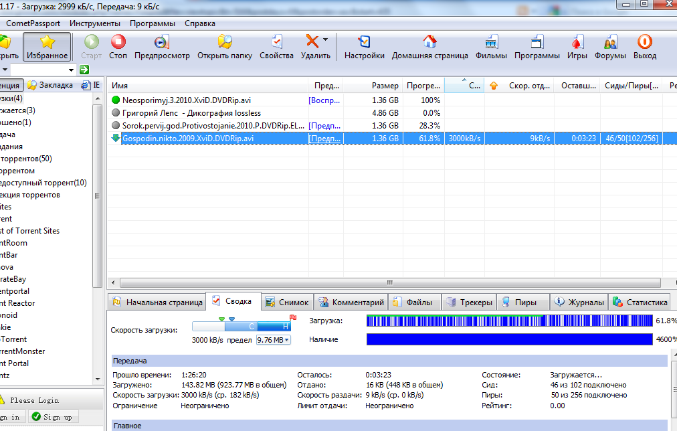Click the Фильмы toolbar icon
This screenshot has height=431, width=677.
coord(491,48)
